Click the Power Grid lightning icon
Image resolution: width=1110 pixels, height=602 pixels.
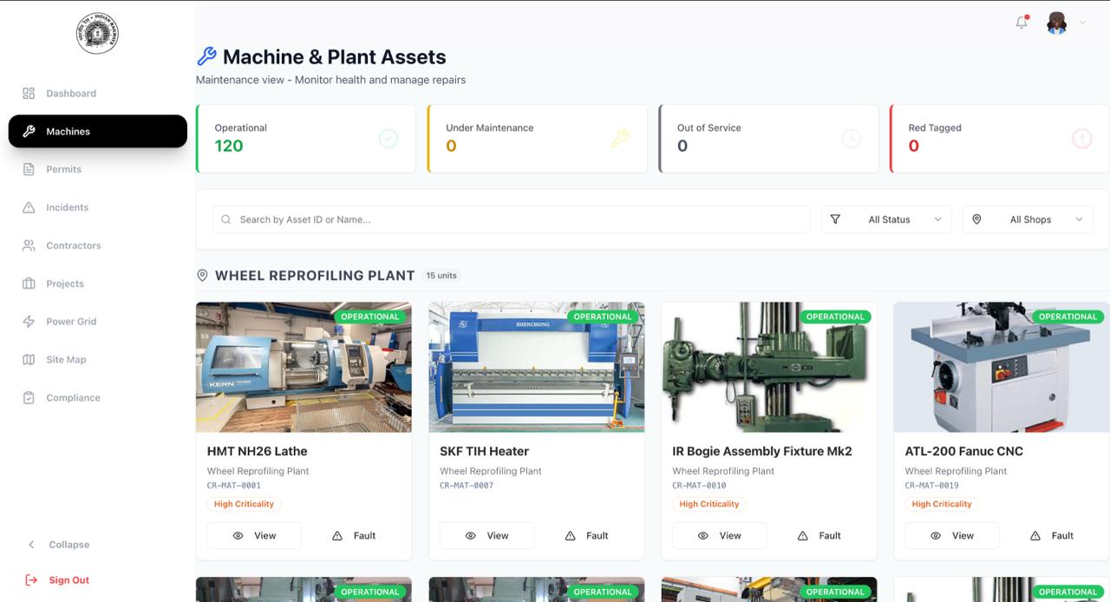[x=29, y=321]
